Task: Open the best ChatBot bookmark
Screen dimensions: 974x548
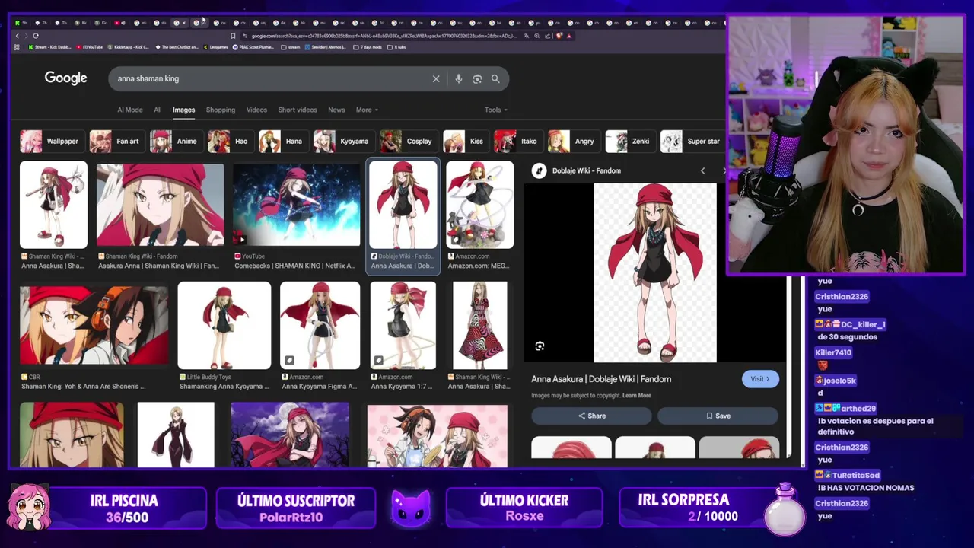Action: point(177,47)
